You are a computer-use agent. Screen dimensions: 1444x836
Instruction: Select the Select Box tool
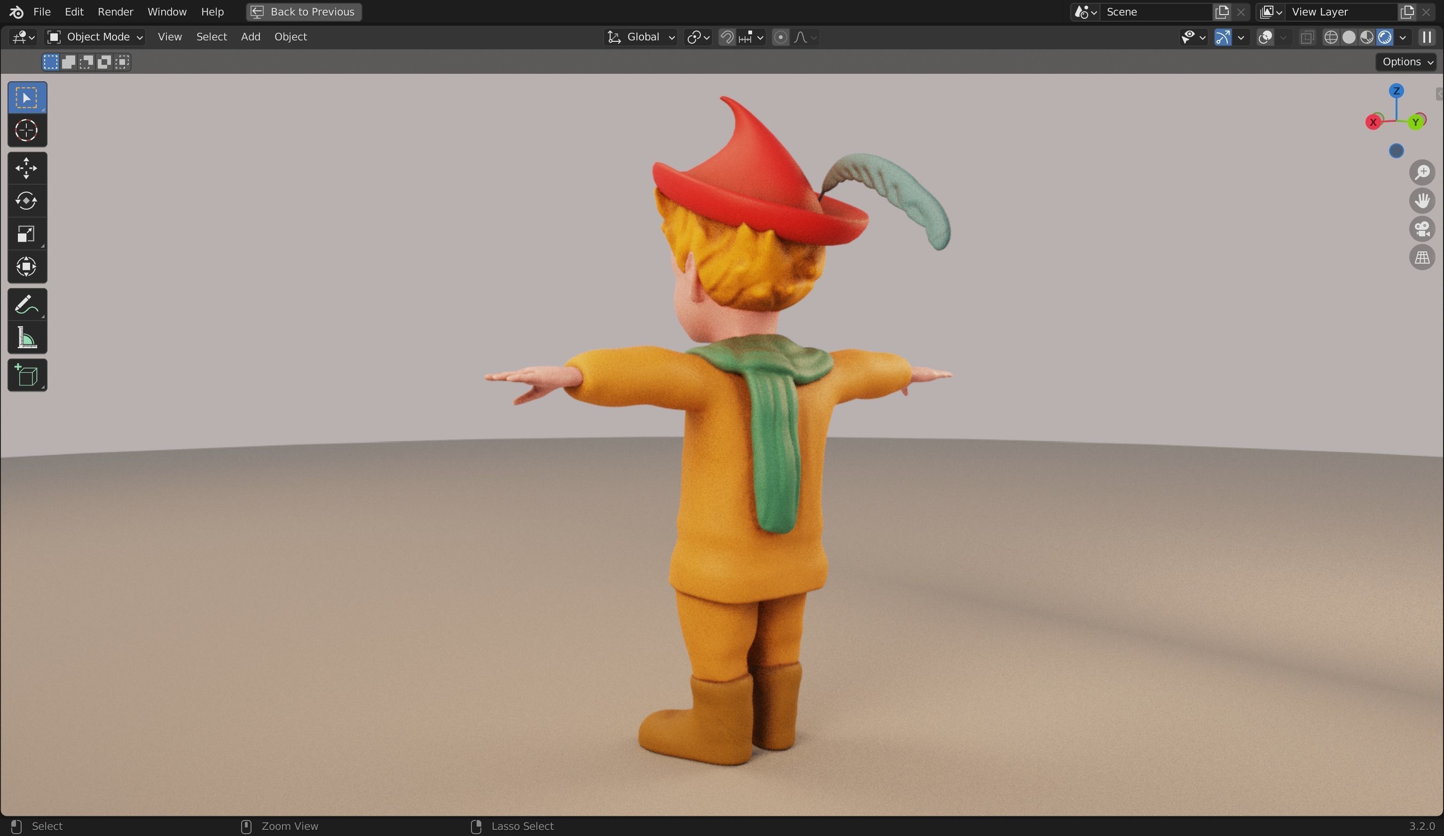coord(27,98)
